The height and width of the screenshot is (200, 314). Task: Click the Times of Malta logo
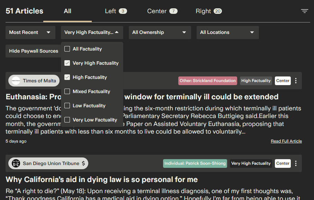click(16, 81)
